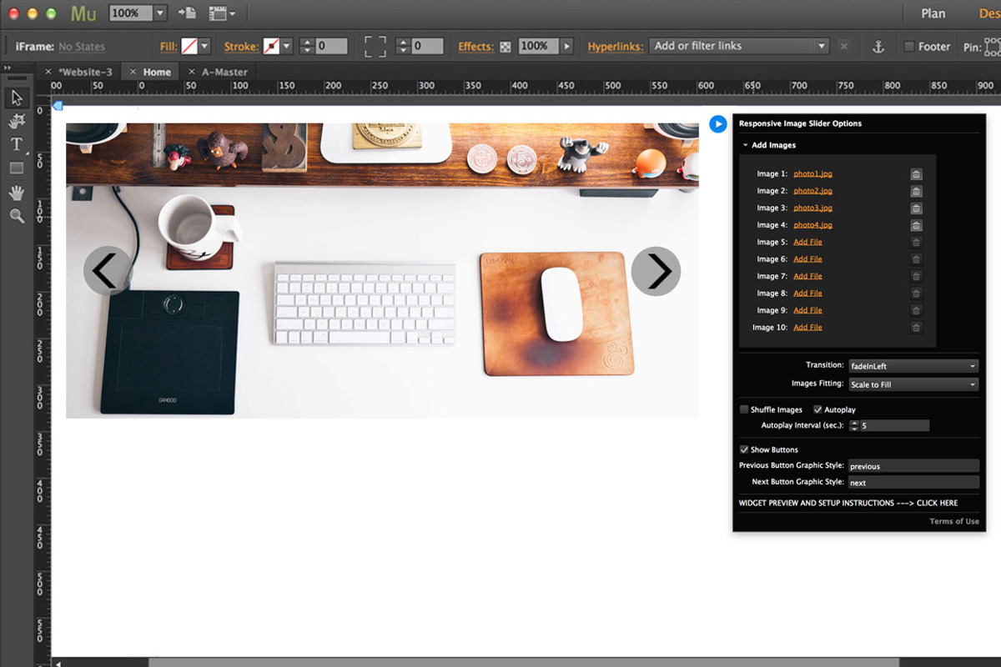Close the A-Master tab
The width and height of the screenshot is (1001, 667).
click(192, 72)
